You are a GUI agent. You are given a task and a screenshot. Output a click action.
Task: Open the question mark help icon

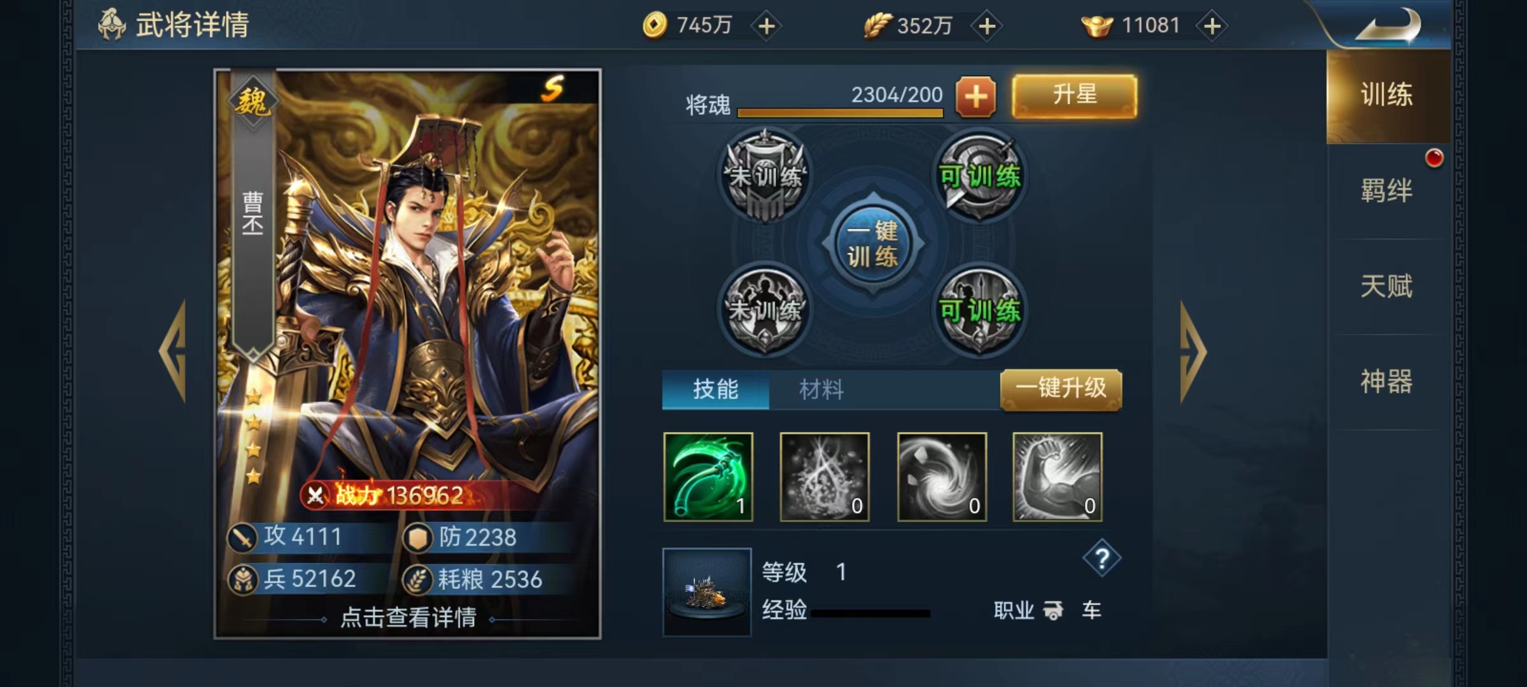point(1102,559)
